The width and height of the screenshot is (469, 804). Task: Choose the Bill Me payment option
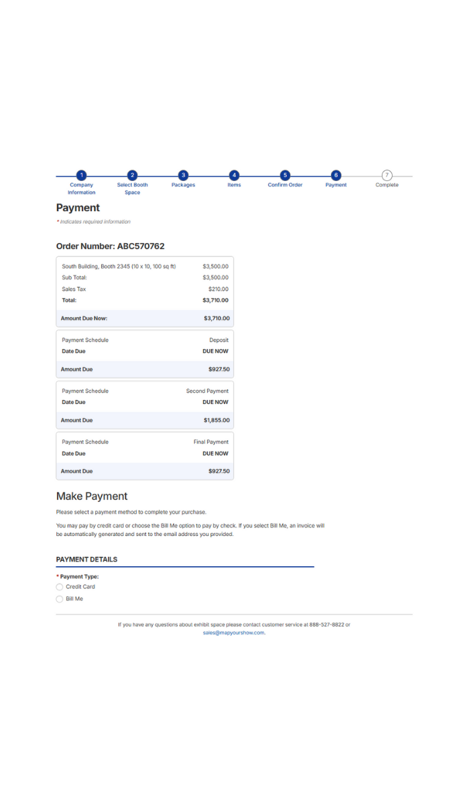(x=60, y=599)
